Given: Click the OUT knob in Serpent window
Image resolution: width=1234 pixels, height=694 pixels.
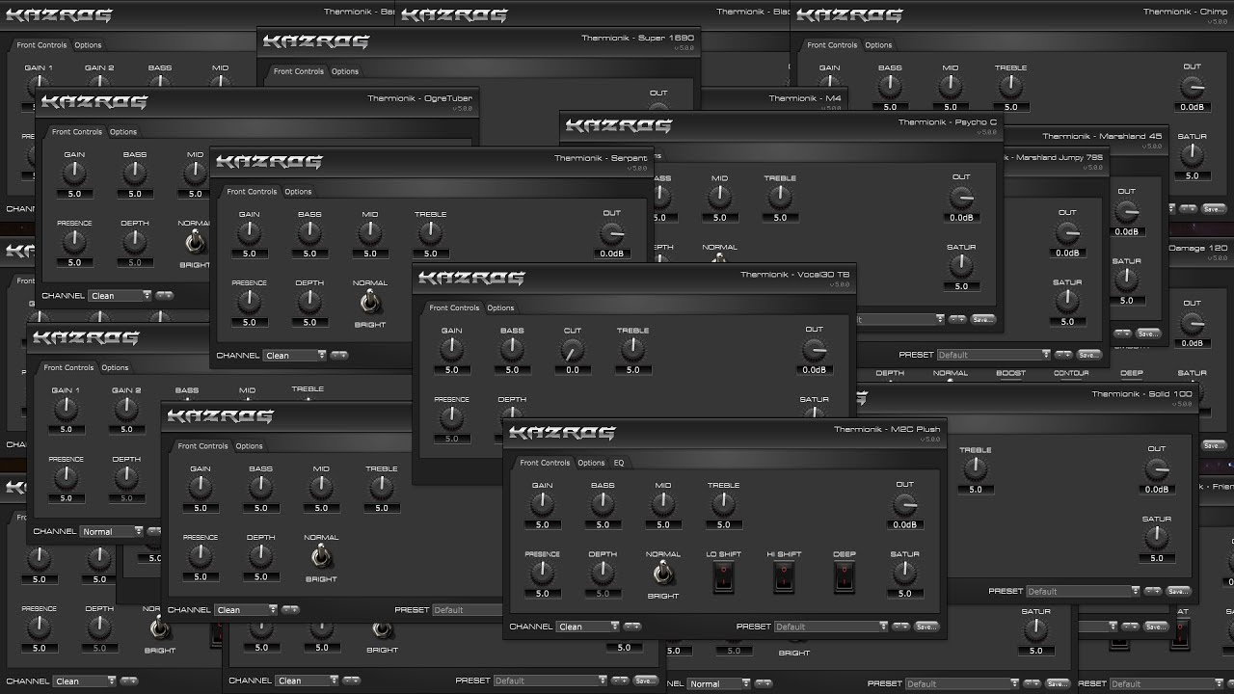Looking at the screenshot, I should point(612,234).
